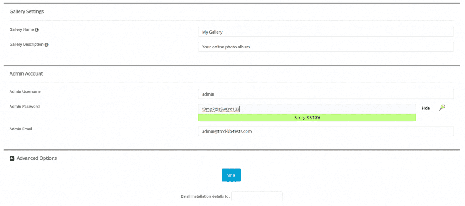Focus the Gallery Name text field

(x=326, y=32)
